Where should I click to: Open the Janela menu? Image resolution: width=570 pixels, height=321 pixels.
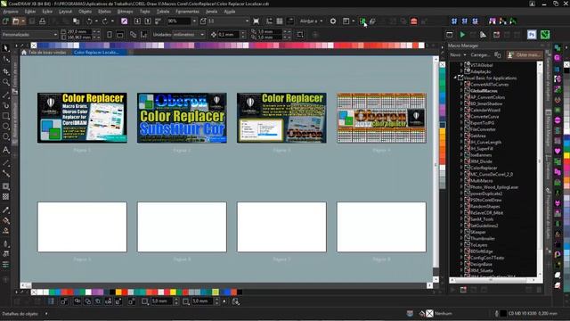tap(211, 12)
